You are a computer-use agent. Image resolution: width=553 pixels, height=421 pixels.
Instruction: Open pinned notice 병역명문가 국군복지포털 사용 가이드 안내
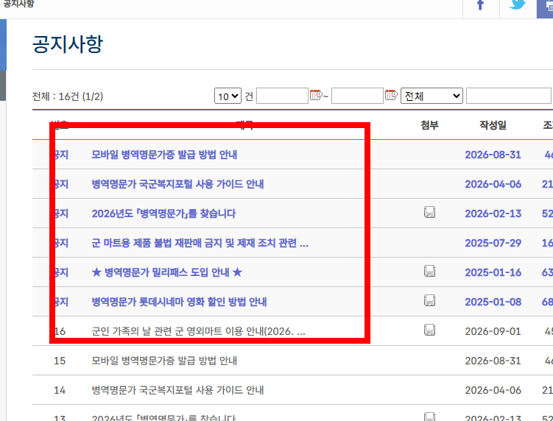(177, 185)
